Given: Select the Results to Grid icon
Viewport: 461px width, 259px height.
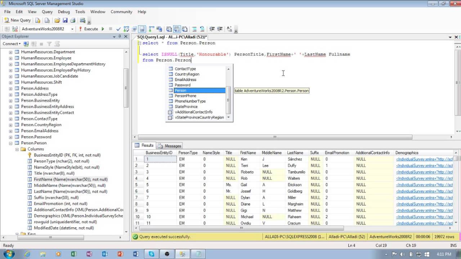Looking at the screenshot, I should point(177,29).
